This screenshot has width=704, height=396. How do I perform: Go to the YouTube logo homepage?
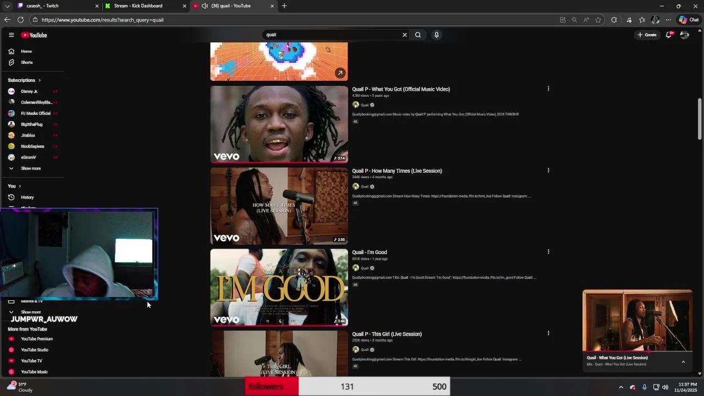[x=34, y=35]
